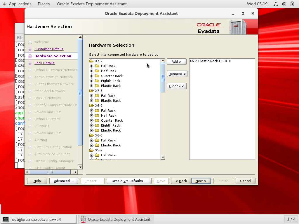Click the terminal icon in the taskbar
This screenshot has width=299, height=224.
pyautogui.click(x=6, y=219)
